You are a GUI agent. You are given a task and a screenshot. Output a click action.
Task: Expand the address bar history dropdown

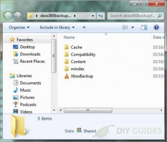[93, 16]
